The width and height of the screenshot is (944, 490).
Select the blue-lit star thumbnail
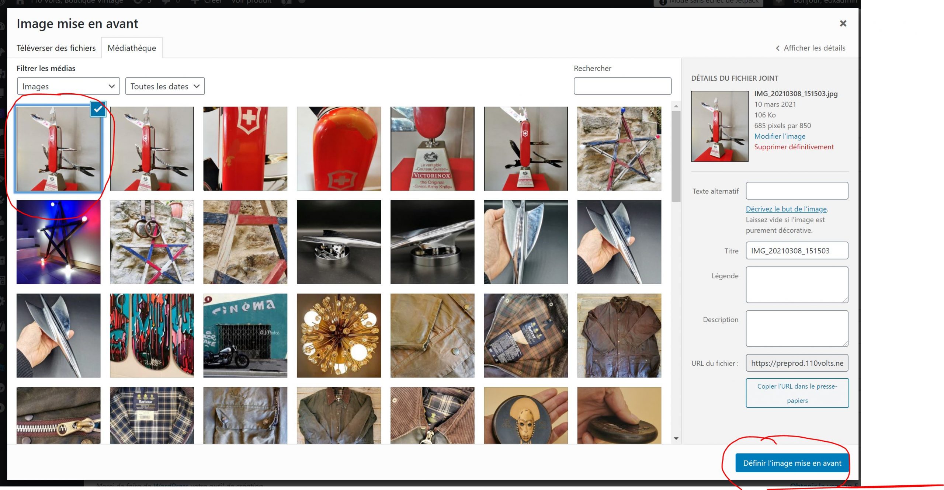[58, 242]
